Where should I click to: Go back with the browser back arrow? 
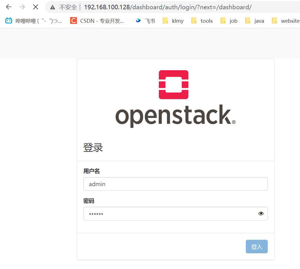[9, 7]
